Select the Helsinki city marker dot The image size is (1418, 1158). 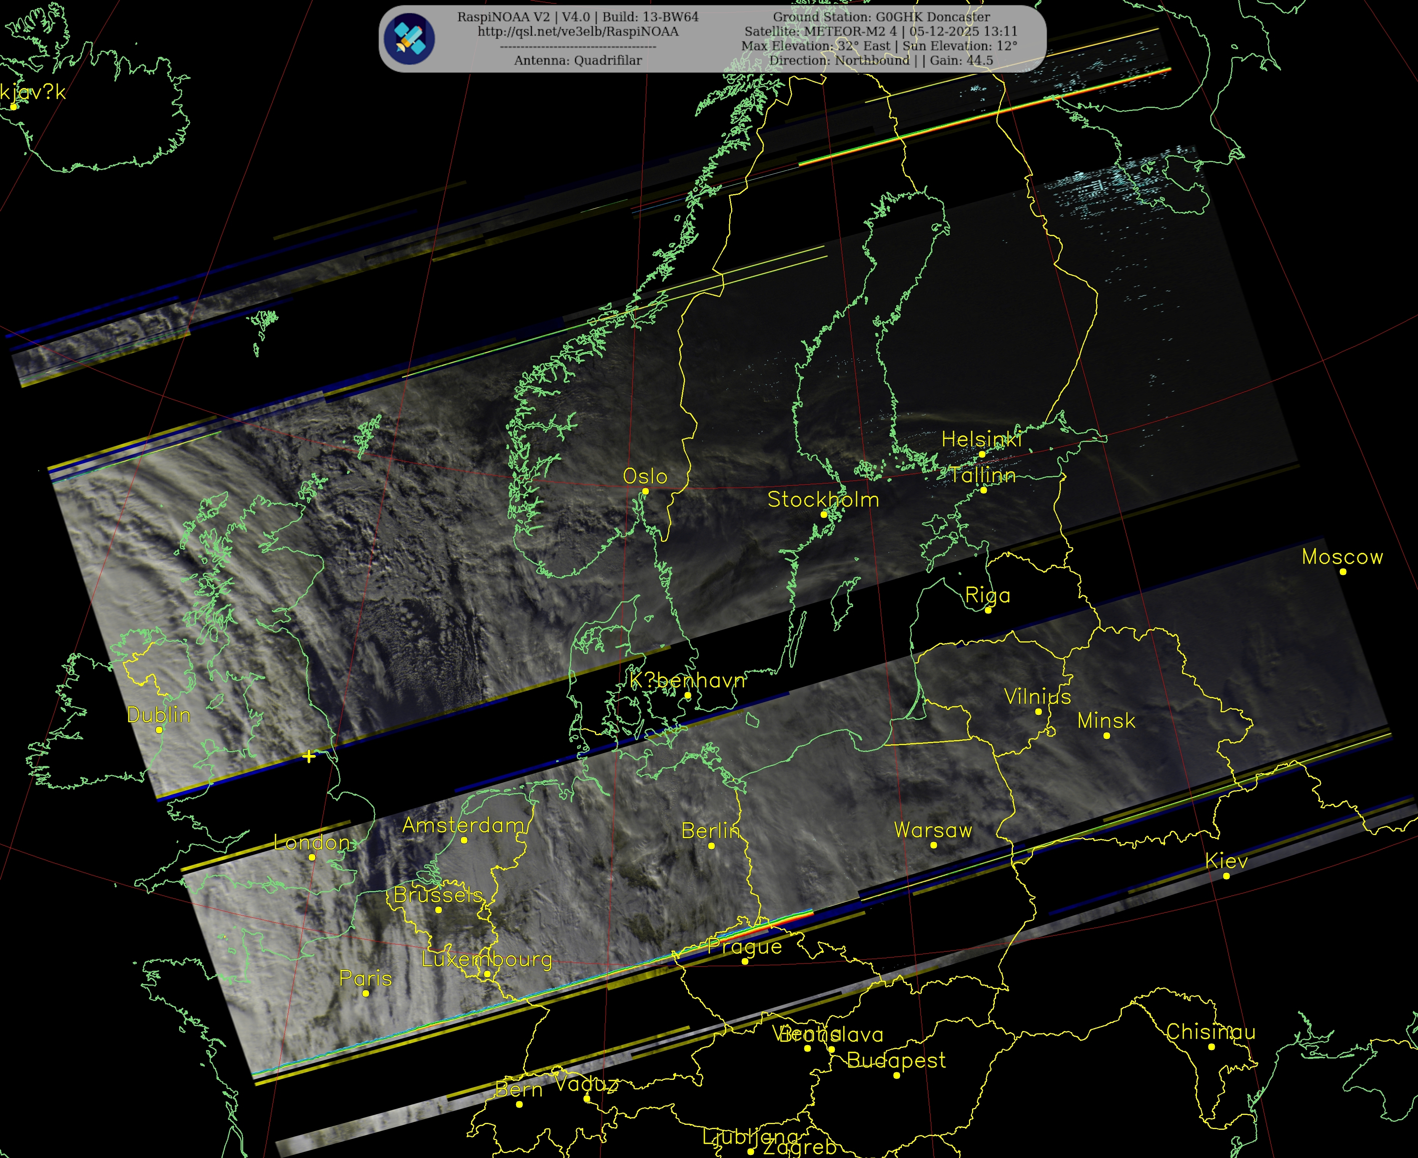coord(981,454)
